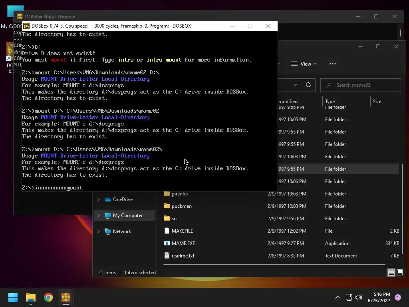The height and width of the screenshot is (307, 409).
Task: Open the address bar history dropdown
Action: (x=295, y=85)
